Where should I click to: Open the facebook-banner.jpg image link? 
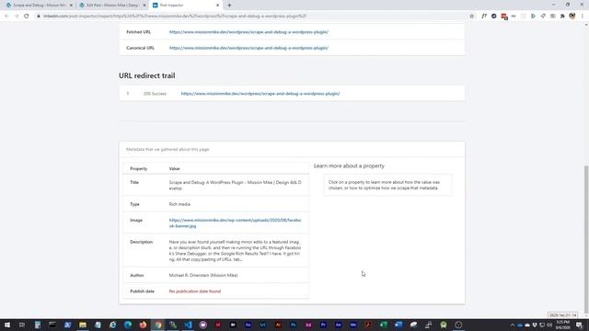click(x=235, y=223)
